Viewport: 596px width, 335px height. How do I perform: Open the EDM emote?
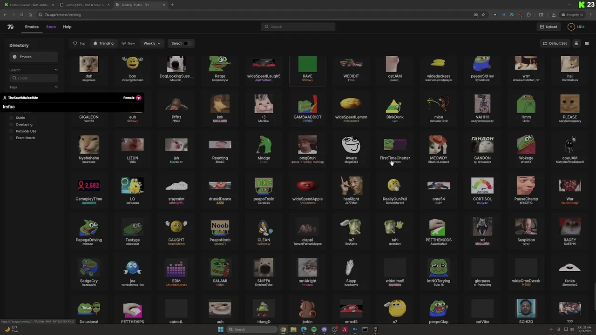pos(176,272)
